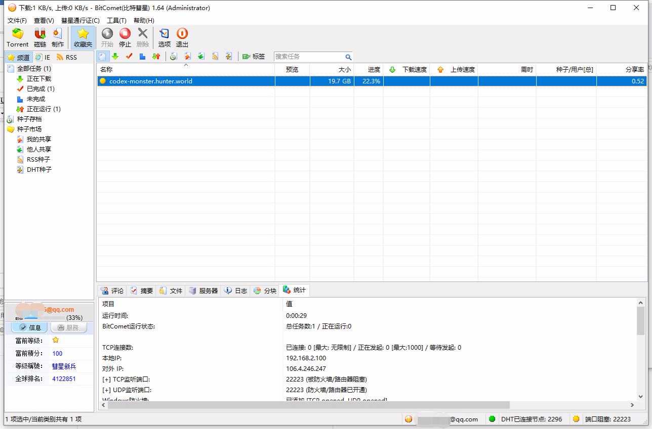Open the 文件(F) menu
The width and height of the screenshot is (652, 429).
[17, 20]
